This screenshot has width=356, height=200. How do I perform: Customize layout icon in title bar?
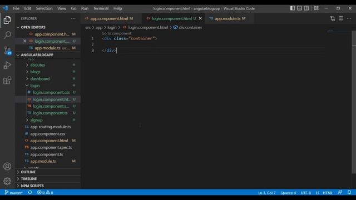click(316, 8)
